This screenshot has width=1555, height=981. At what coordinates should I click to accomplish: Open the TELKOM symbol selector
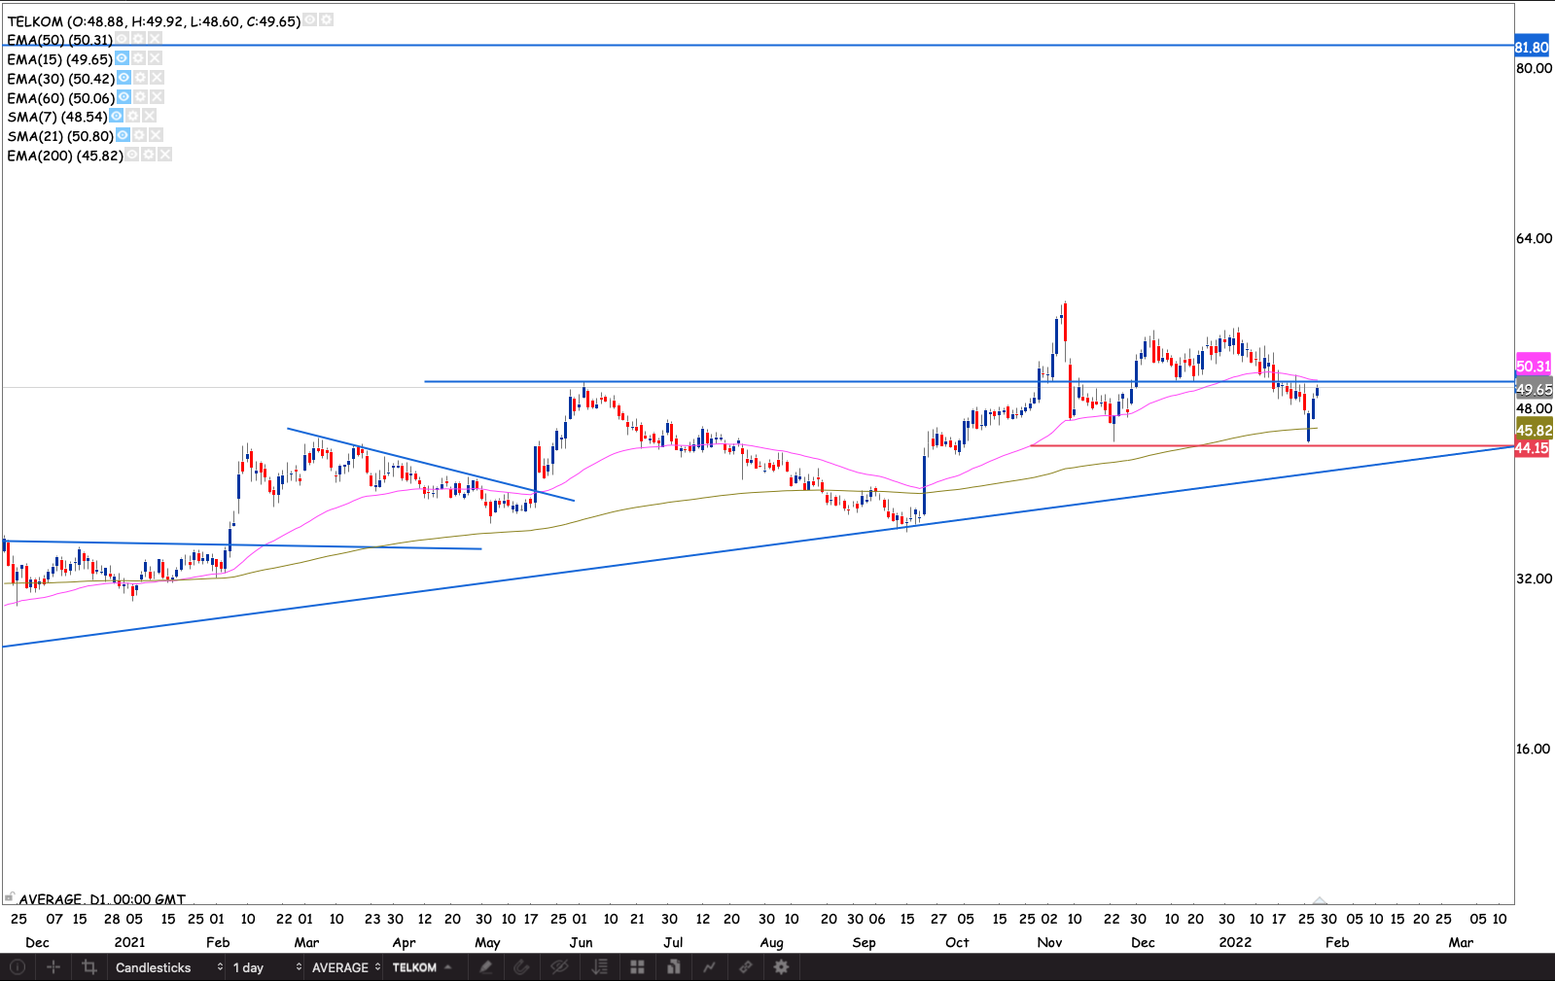click(422, 967)
